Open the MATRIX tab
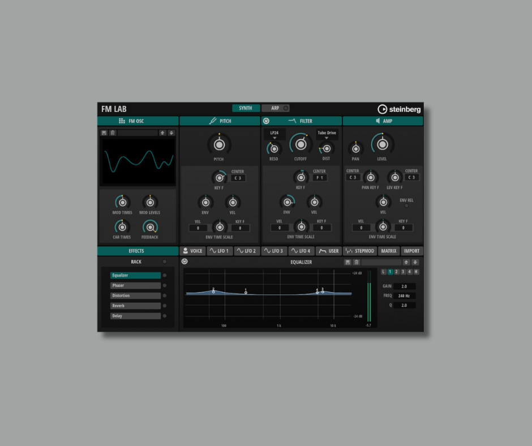The image size is (532, 446). 389,251
